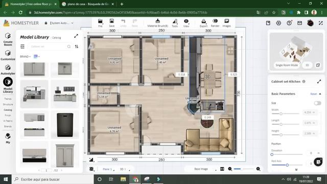Go to next page of model results
327x184 pixels.
61,170
